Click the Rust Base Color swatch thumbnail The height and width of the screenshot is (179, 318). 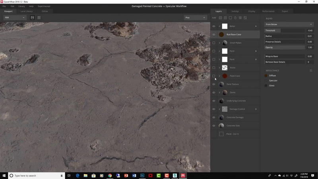point(221,35)
